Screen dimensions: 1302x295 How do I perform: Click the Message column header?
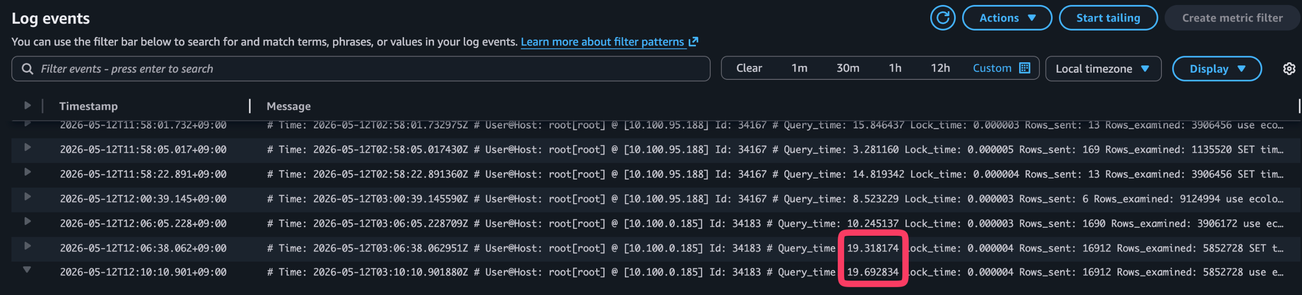[x=289, y=106]
